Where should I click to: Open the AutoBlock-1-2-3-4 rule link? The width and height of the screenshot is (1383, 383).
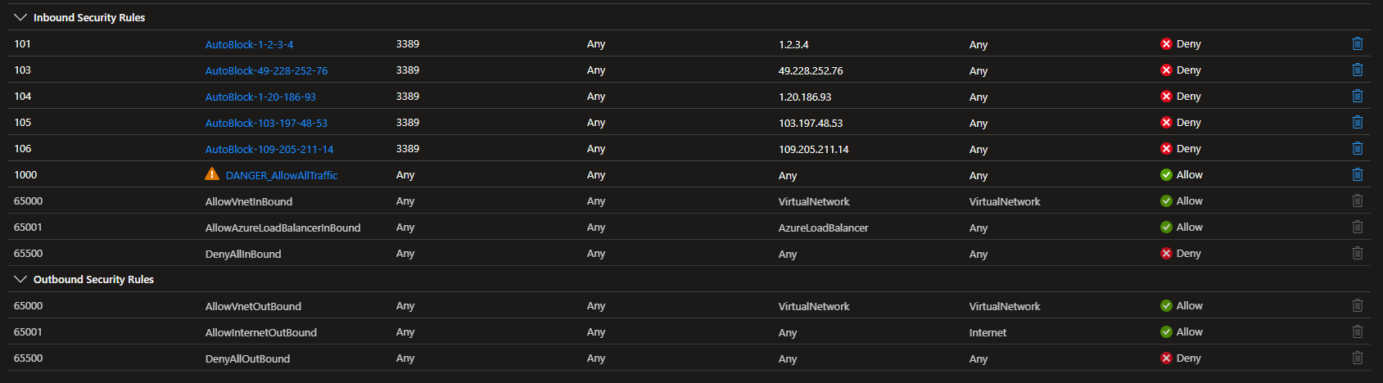click(x=249, y=45)
